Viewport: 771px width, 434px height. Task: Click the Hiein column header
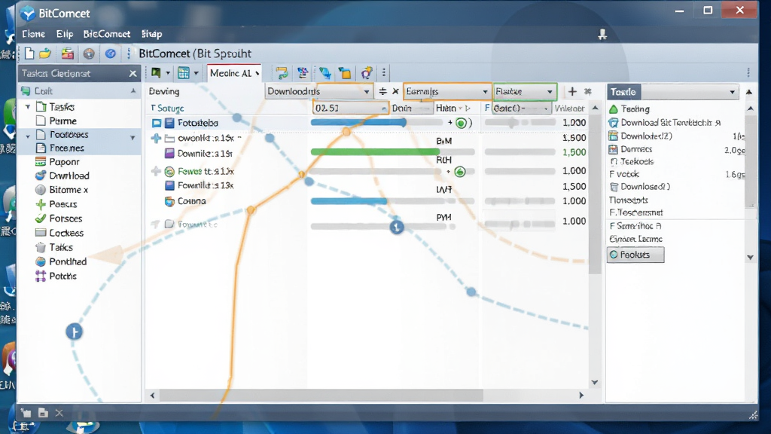coord(446,108)
